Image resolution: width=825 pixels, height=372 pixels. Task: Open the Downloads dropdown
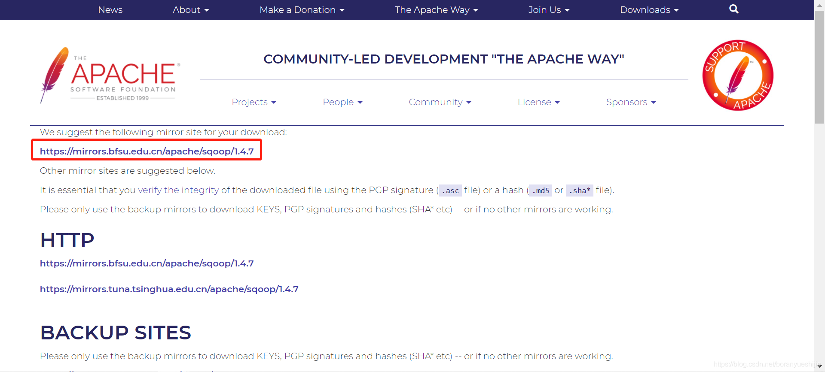tap(649, 9)
